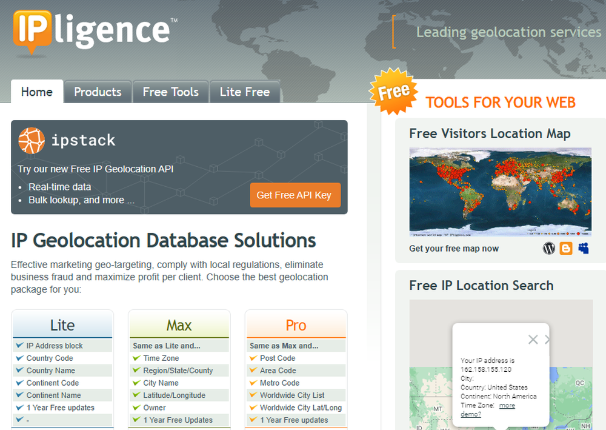Click Country: United States in the popup
Screen dimensions: 606x430
tap(494, 387)
